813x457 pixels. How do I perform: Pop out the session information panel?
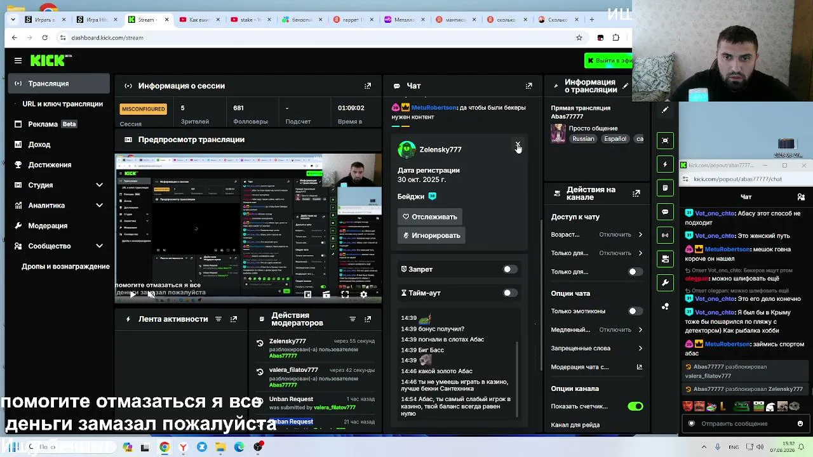click(x=368, y=86)
